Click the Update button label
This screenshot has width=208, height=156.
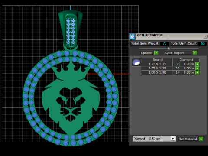coord(146,53)
